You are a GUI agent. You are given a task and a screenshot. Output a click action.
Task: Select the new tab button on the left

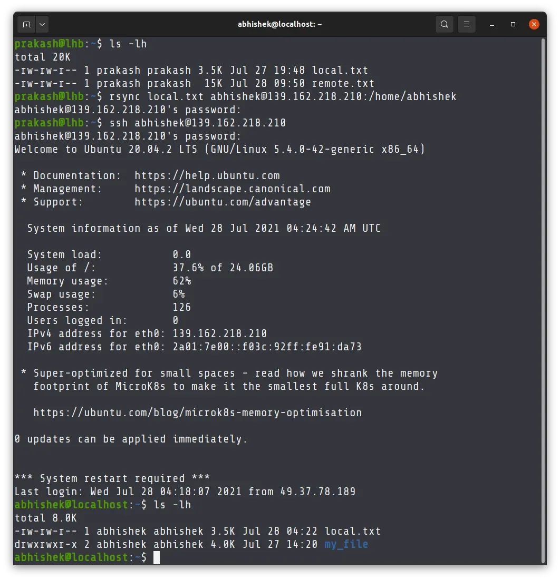26,24
